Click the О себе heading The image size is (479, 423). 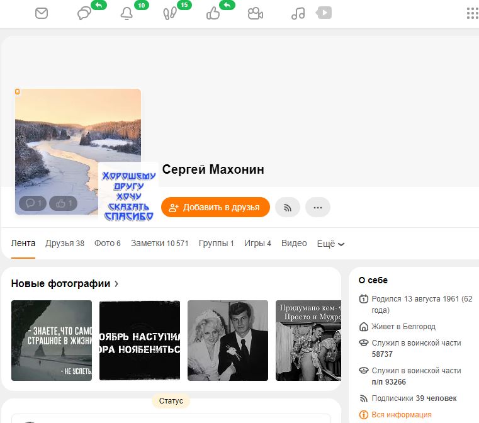click(373, 280)
